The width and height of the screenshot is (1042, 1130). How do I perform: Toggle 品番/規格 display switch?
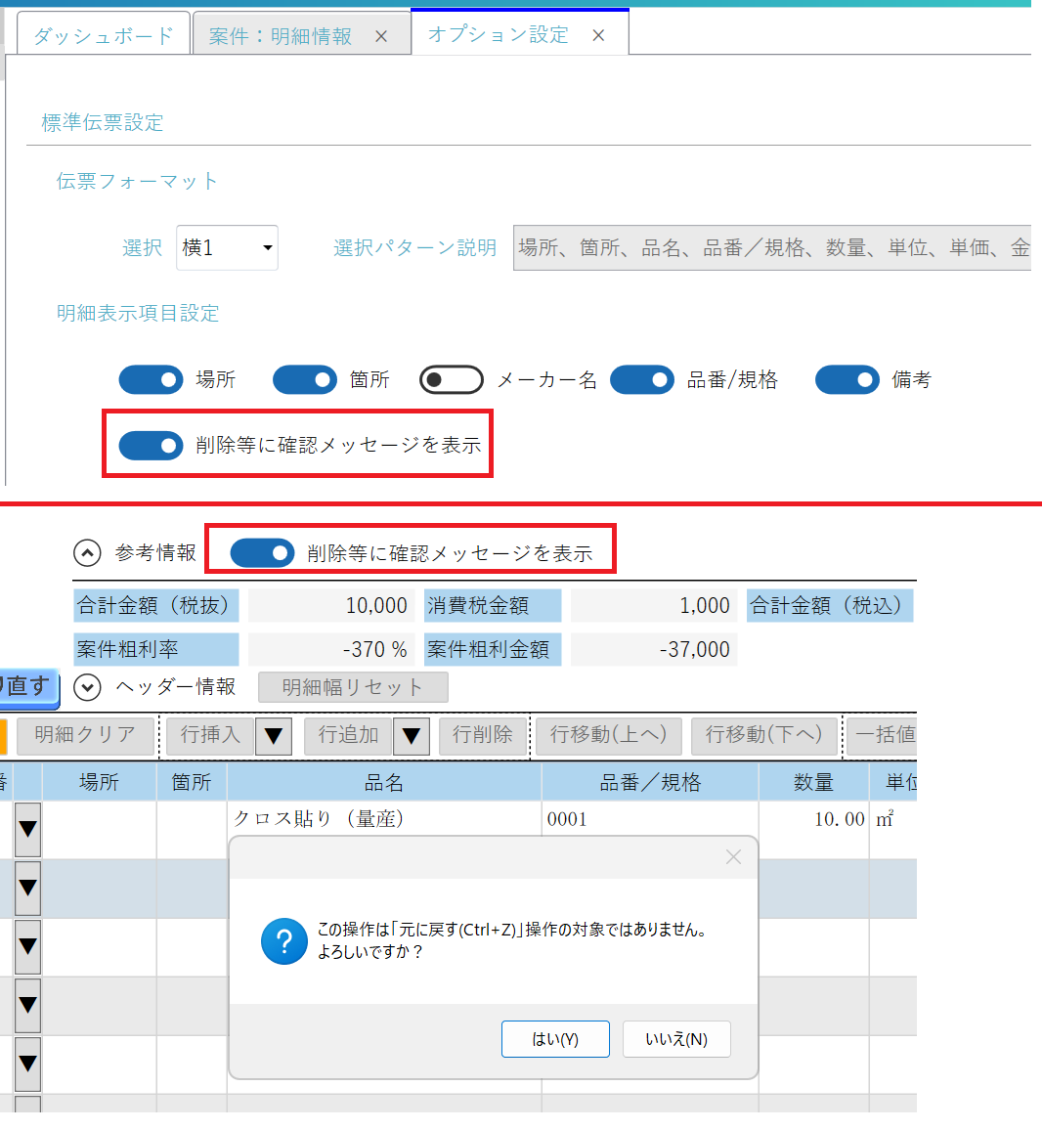tap(641, 379)
